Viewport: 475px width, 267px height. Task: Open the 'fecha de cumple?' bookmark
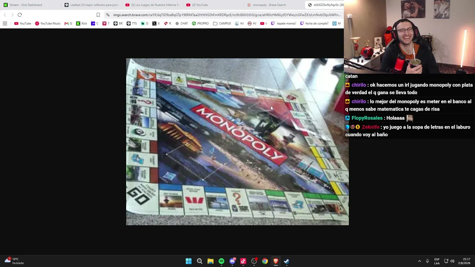tap(314, 23)
